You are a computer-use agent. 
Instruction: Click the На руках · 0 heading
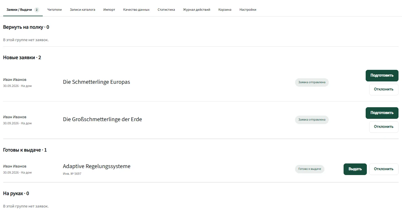[x=16, y=194]
